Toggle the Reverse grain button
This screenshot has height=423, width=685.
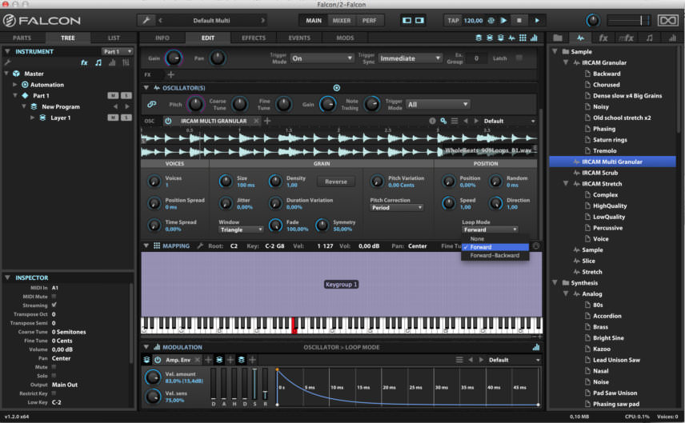tap(336, 182)
